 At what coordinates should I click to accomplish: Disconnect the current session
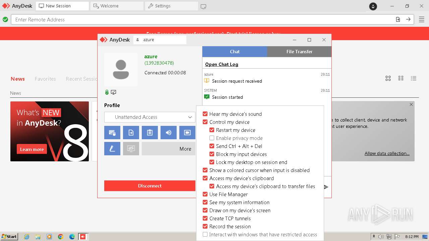150,186
